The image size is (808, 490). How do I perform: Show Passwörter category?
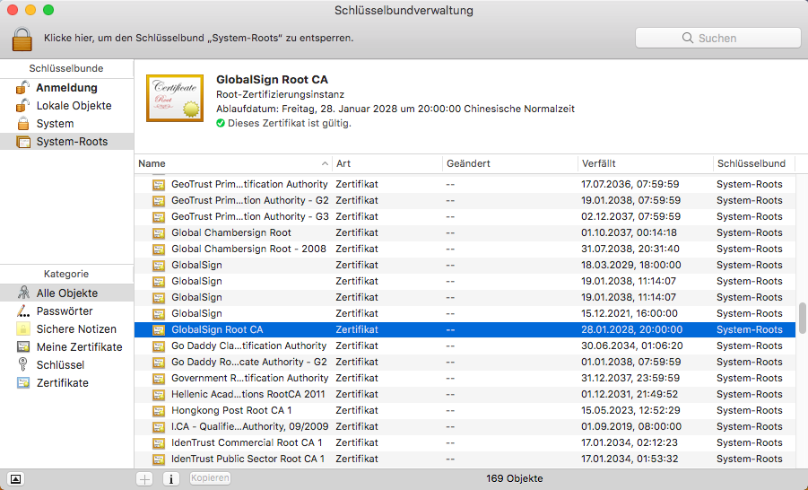[67, 311]
